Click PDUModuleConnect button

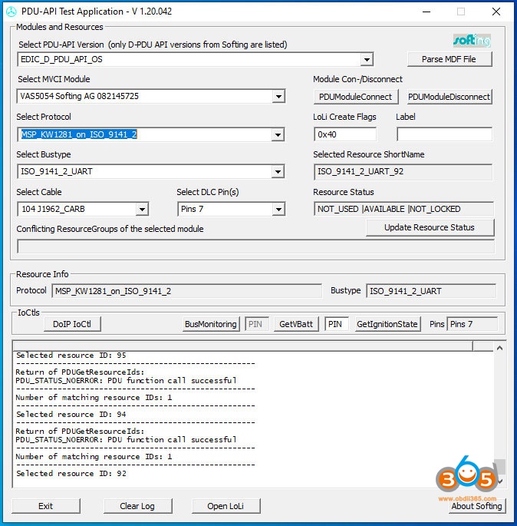click(356, 97)
